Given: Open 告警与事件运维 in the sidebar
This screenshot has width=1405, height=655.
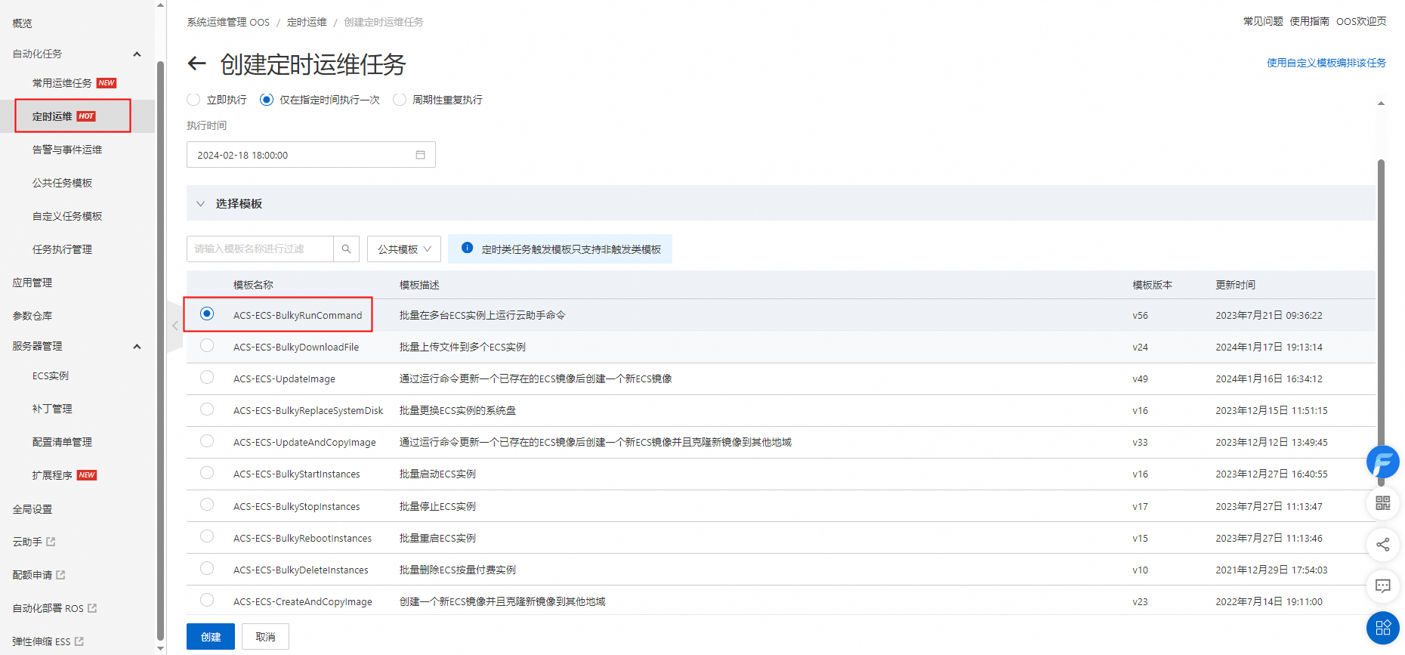Looking at the screenshot, I should [67, 150].
